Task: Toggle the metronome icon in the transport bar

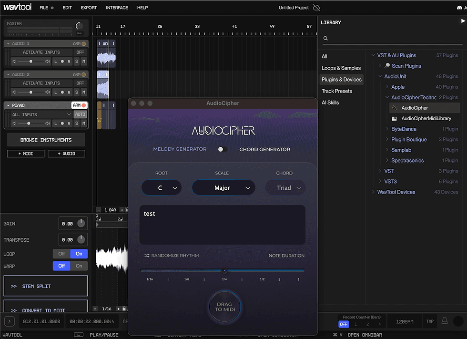Action: point(444,320)
